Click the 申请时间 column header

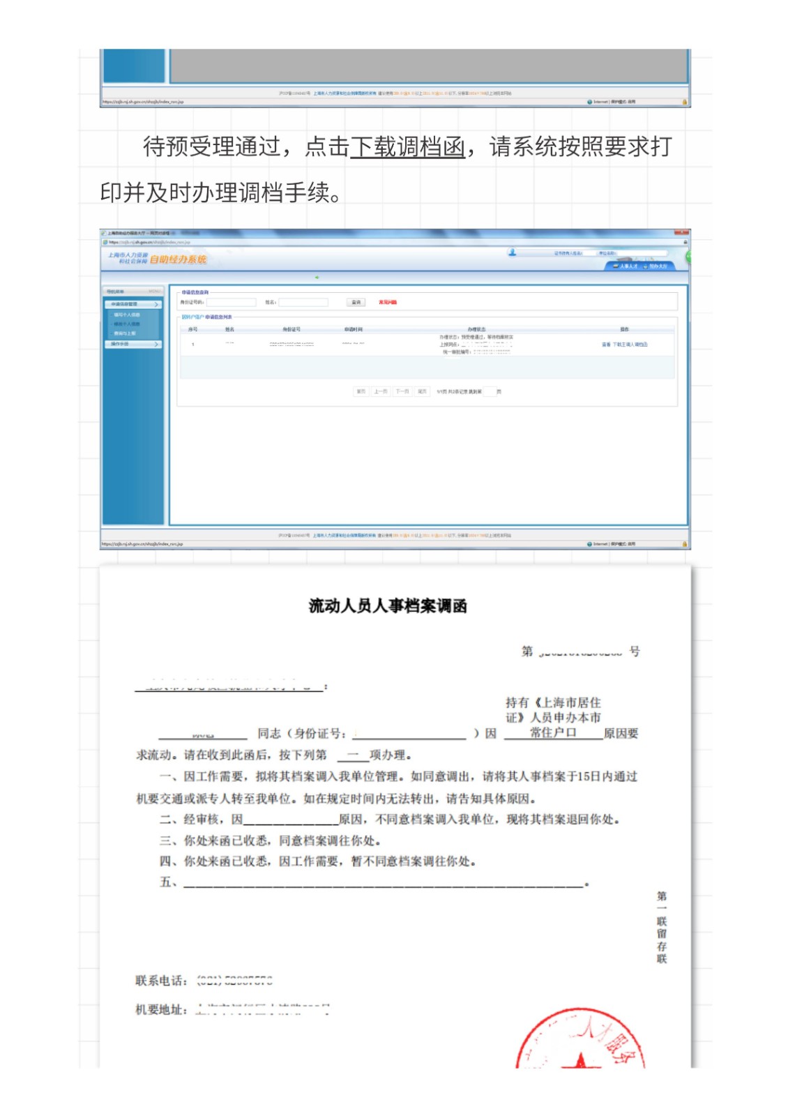click(x=354, y=329)
